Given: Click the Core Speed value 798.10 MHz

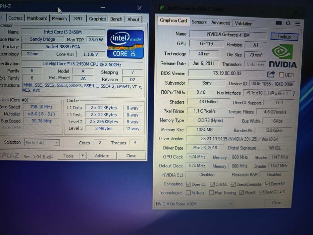Looking at the screenshot, I should [x=41, y=107].
